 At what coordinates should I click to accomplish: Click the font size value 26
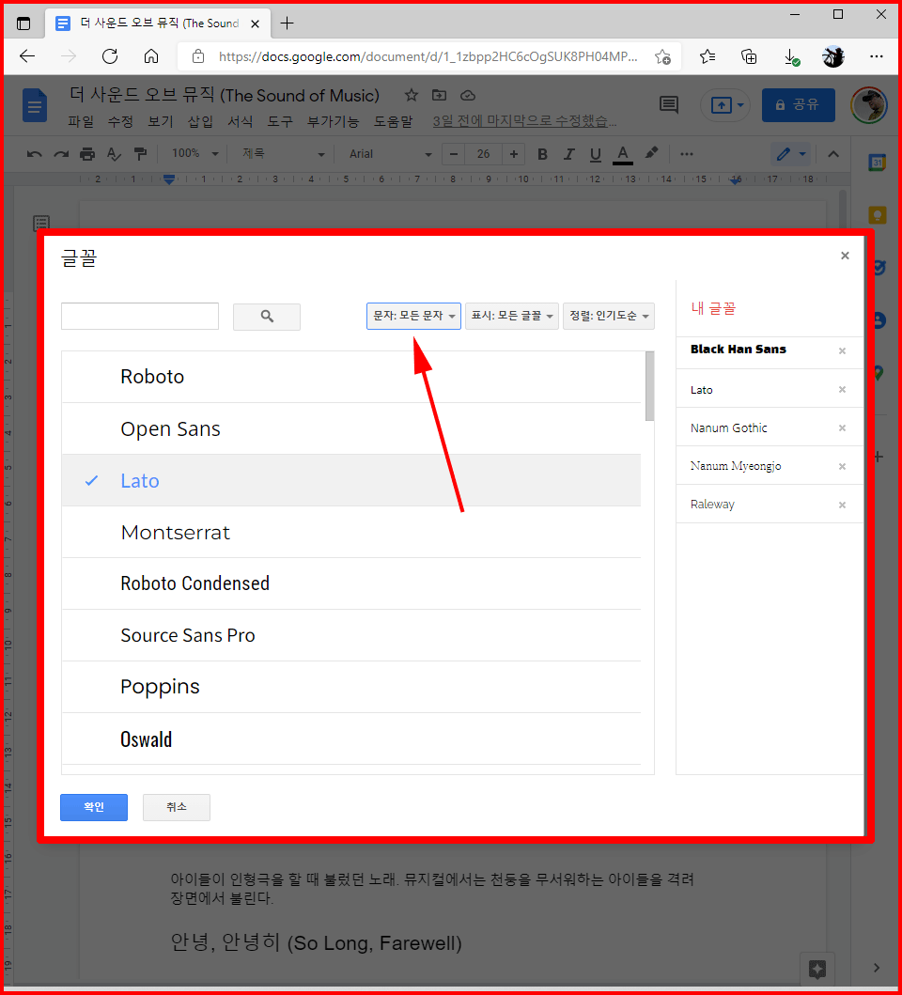pos(484,153)
